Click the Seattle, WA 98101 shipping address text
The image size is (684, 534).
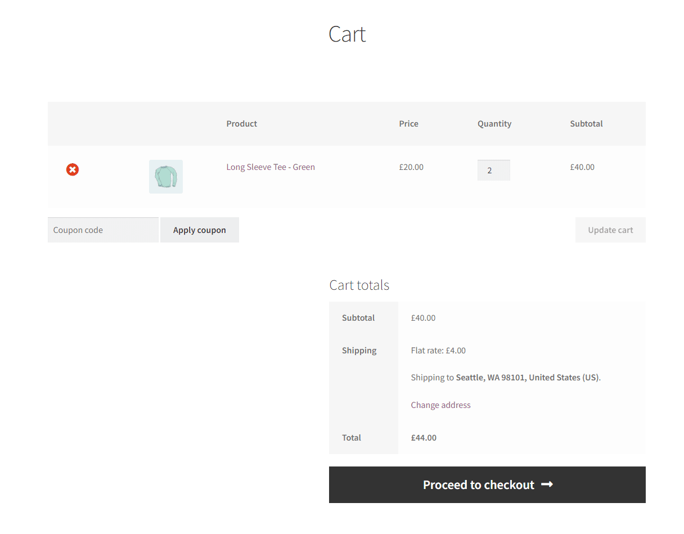click(x=528, y=378)
